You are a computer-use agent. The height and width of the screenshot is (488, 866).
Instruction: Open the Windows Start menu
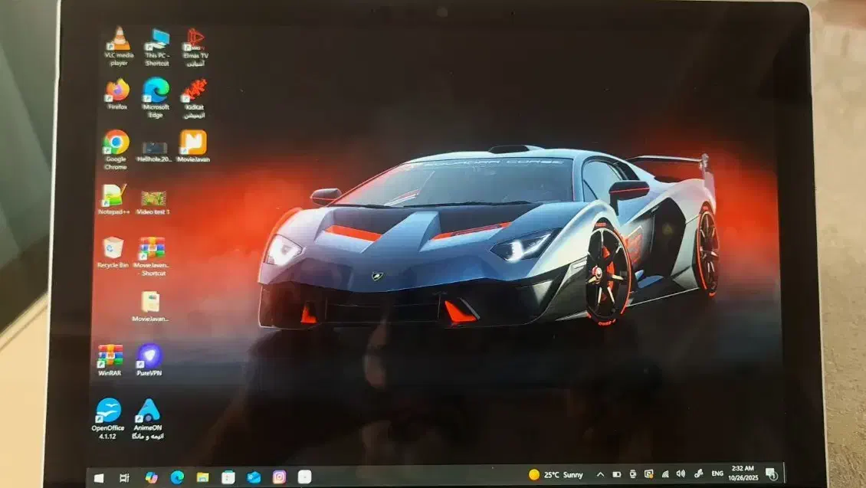tap(99, 477)
